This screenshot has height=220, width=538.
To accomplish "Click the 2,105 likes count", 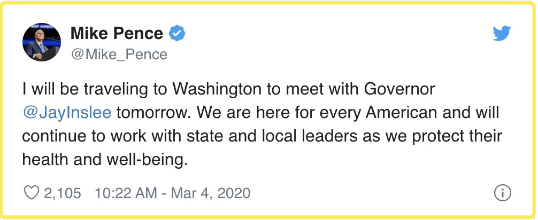I will pyautogui.click(x=63, y=193).
